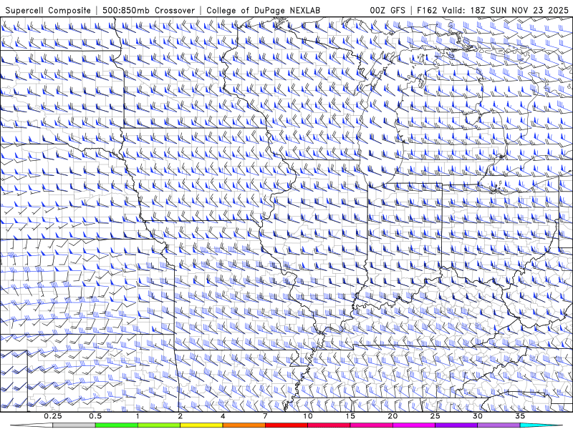Click the legend tick label 7

pos(265,416)
